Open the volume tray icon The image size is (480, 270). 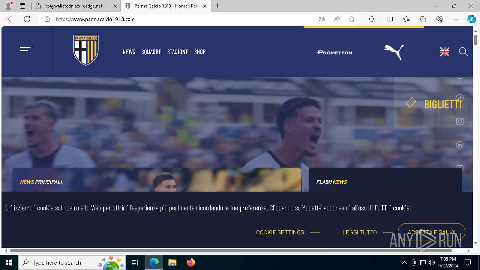(x=432, y=262)
